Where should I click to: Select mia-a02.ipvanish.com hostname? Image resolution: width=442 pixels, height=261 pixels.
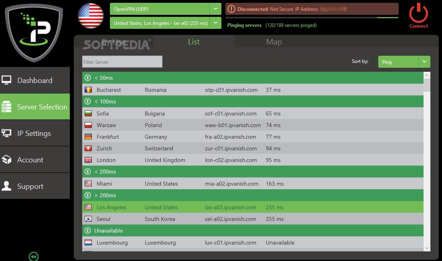tap(231, 184)
